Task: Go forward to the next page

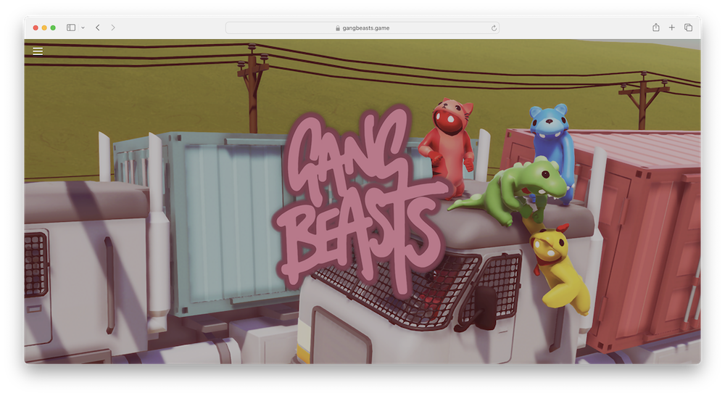Action: pos(113,28)
